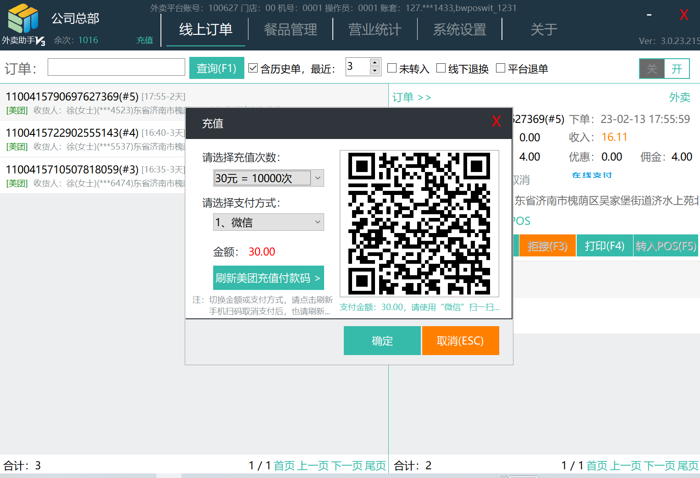Open the 线上订单 tab

pyautogui.click(x=206, y=30)
